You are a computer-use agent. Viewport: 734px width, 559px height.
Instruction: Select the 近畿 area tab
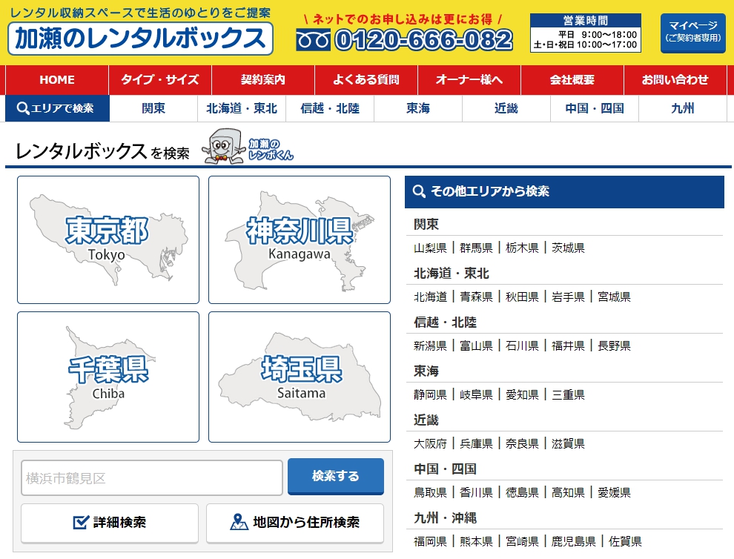tap(506, 109)
